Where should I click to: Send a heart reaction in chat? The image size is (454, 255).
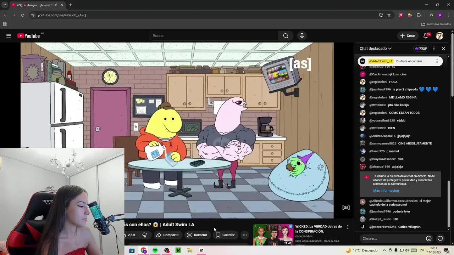pyautogui.click(x=440, y=238)
